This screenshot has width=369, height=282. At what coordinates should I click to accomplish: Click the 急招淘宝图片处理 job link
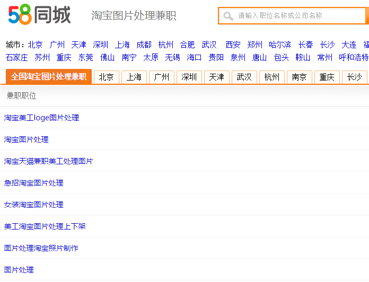(x=33, y=183)
